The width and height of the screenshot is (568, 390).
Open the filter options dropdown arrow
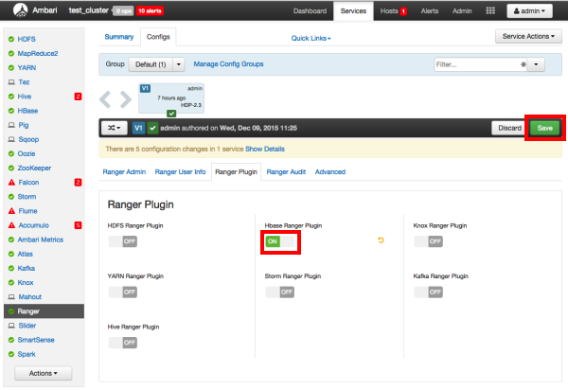coord(536,64)
